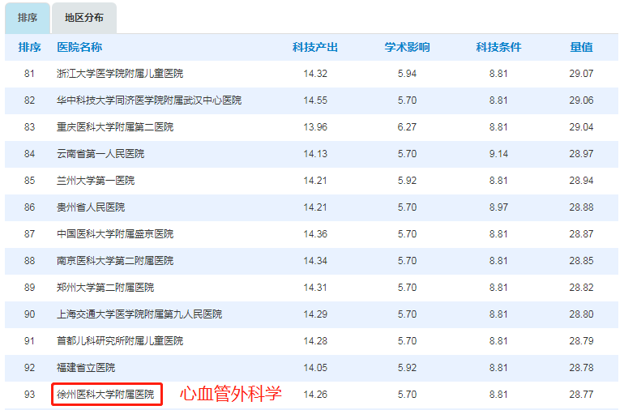
Task: Select 量值 score 28.87
Action: pos(581,233)
